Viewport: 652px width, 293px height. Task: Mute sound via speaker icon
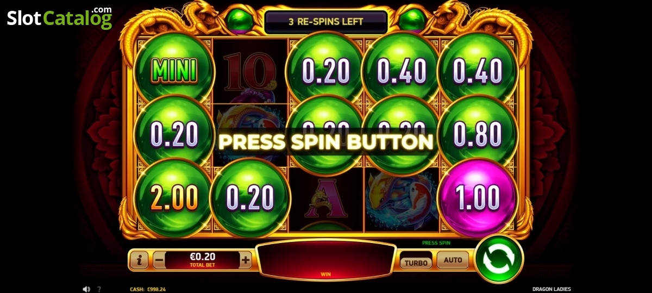[x=86, y=289]
